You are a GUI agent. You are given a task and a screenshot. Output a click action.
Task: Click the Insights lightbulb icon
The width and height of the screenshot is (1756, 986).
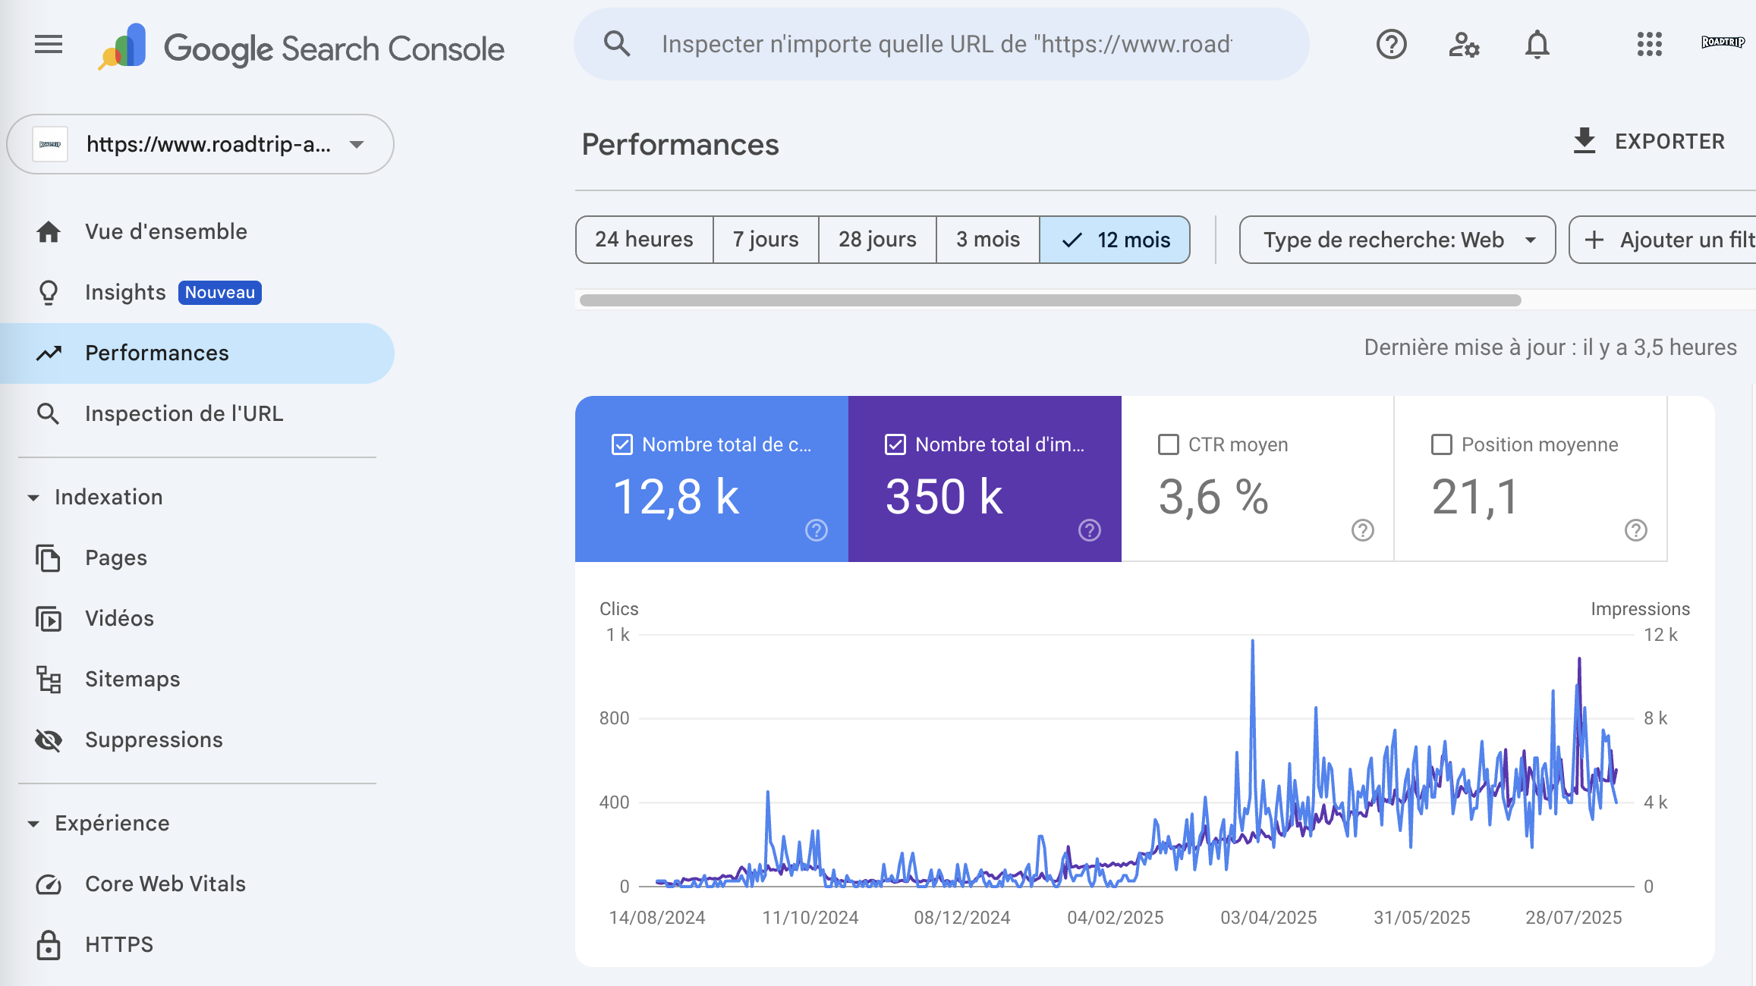click(x=49, y=293)
